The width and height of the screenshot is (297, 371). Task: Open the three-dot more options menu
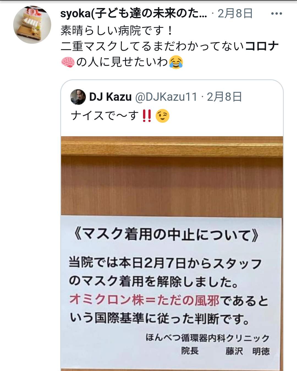tap(276, 13)
